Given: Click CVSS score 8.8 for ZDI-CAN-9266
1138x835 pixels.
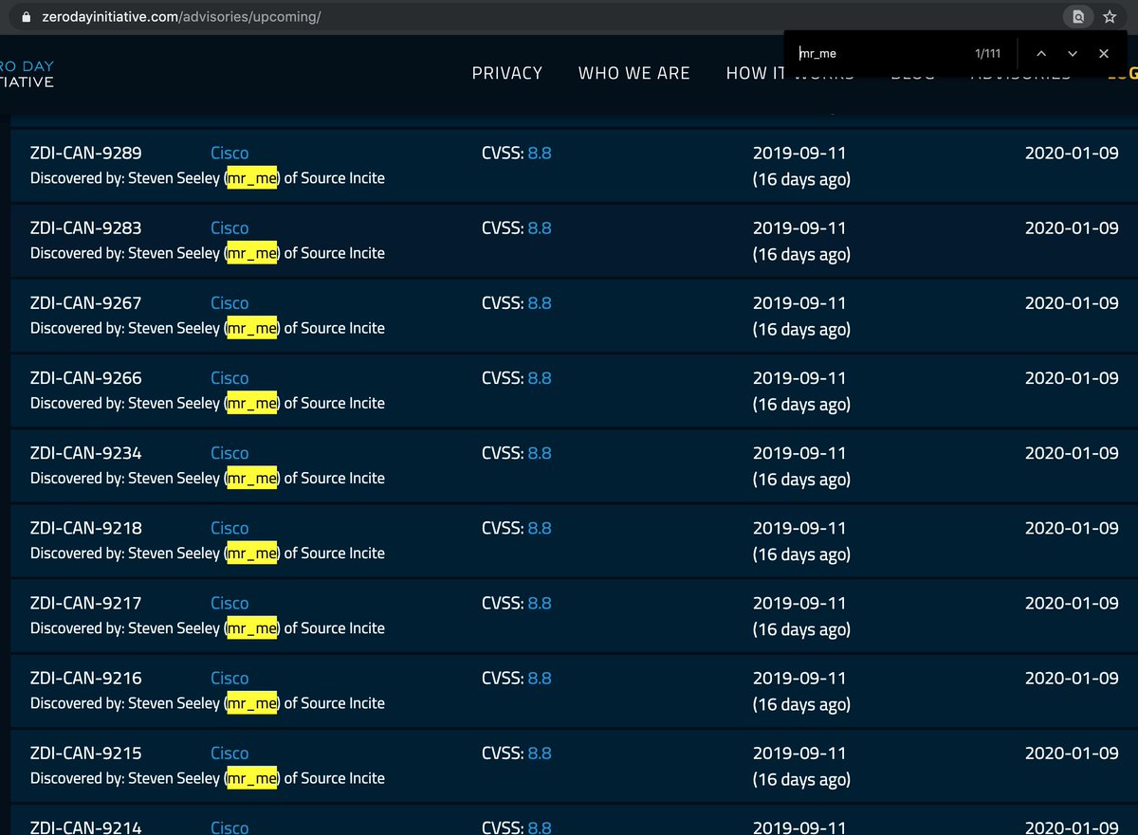Looking at the screenshot, I should tap(540, 378).
